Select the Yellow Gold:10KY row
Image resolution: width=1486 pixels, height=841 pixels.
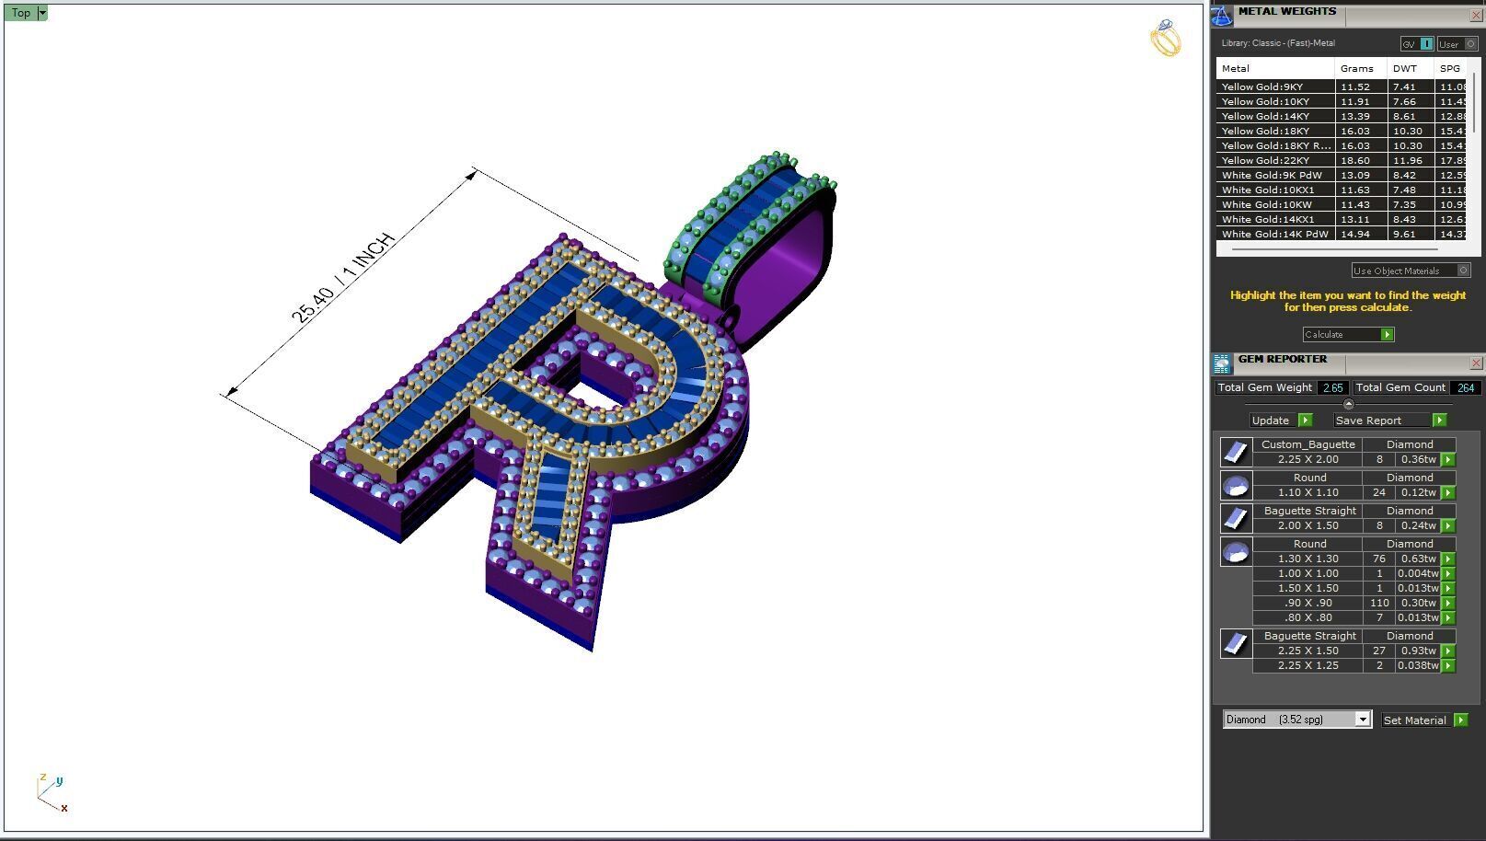(1342, 101)
